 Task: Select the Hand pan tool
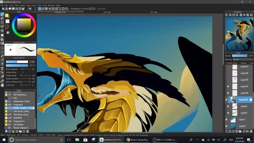(x=2, y=85)
